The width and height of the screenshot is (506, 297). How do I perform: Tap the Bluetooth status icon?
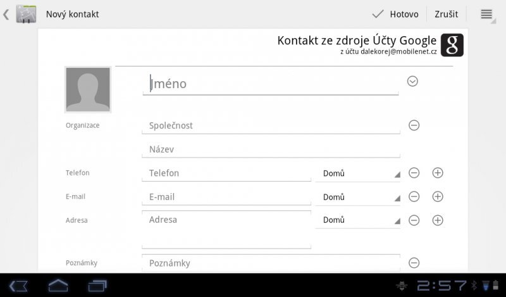tap(474, 286)
